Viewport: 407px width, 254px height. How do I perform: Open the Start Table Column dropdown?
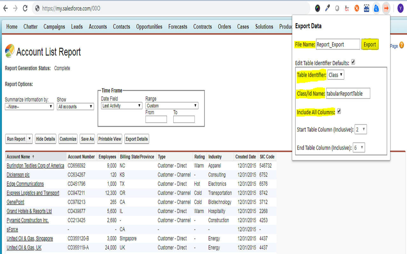click(x=361, y=129)
